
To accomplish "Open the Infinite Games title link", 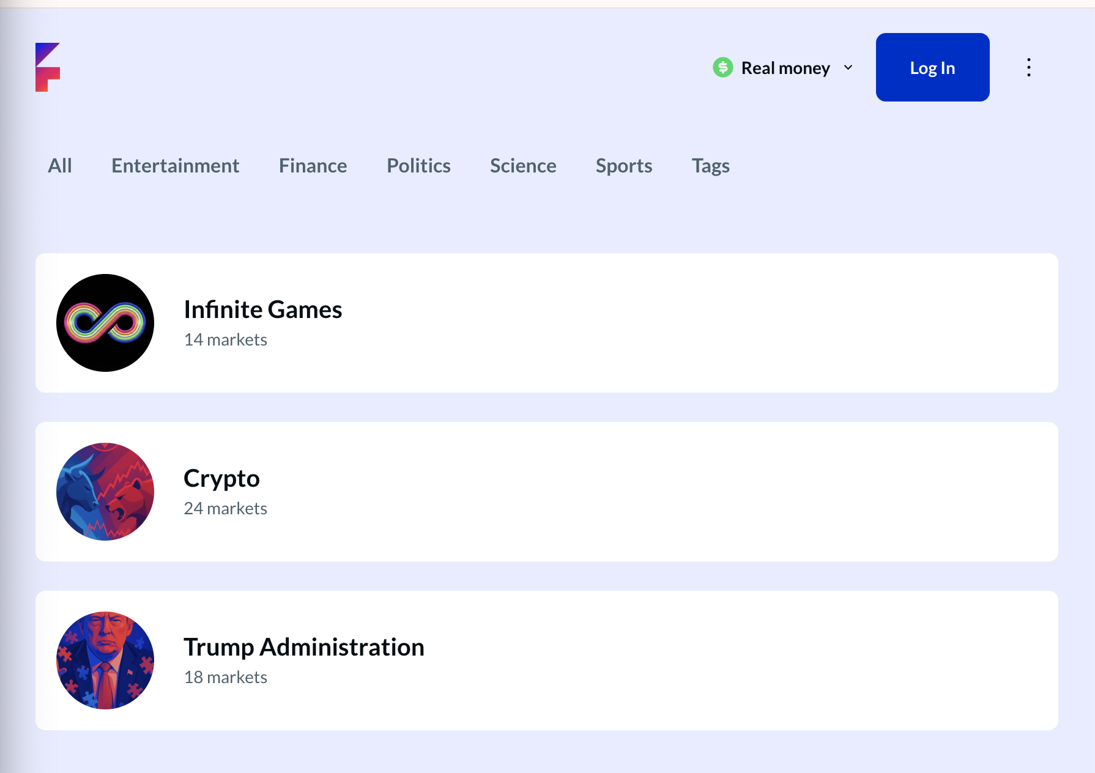I will (x=262, y=309).
